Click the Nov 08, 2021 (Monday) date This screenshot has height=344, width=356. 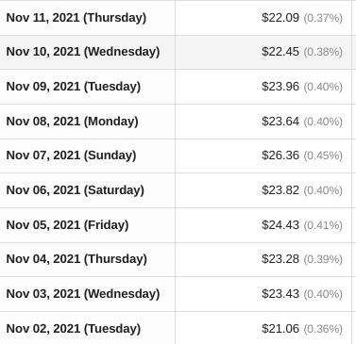[x=73, y=122]
